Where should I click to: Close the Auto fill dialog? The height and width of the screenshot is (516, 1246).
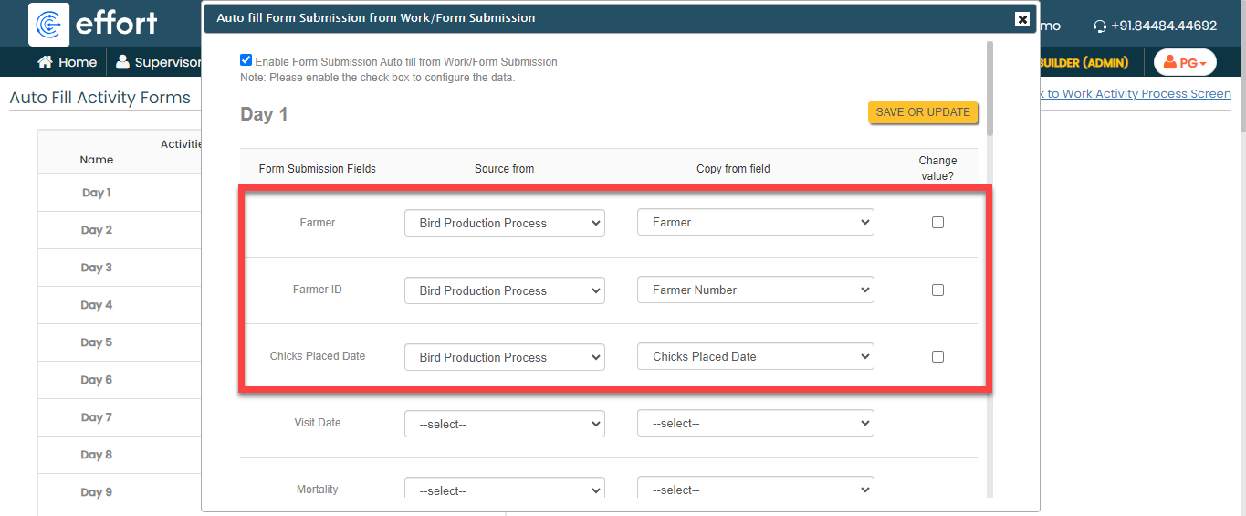tap(1021, 19)
